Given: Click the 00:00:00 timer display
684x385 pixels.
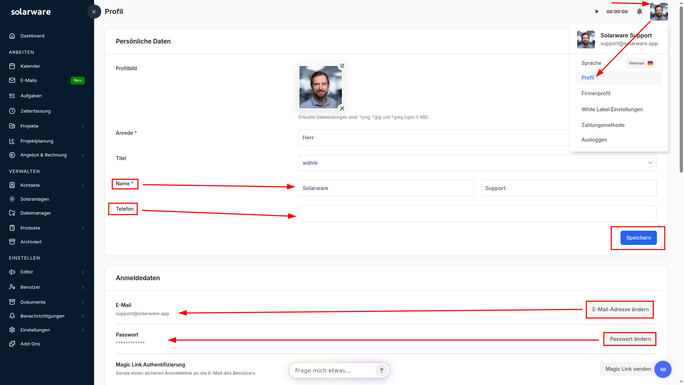Looking at the screenshot, I should click(617, 12).
